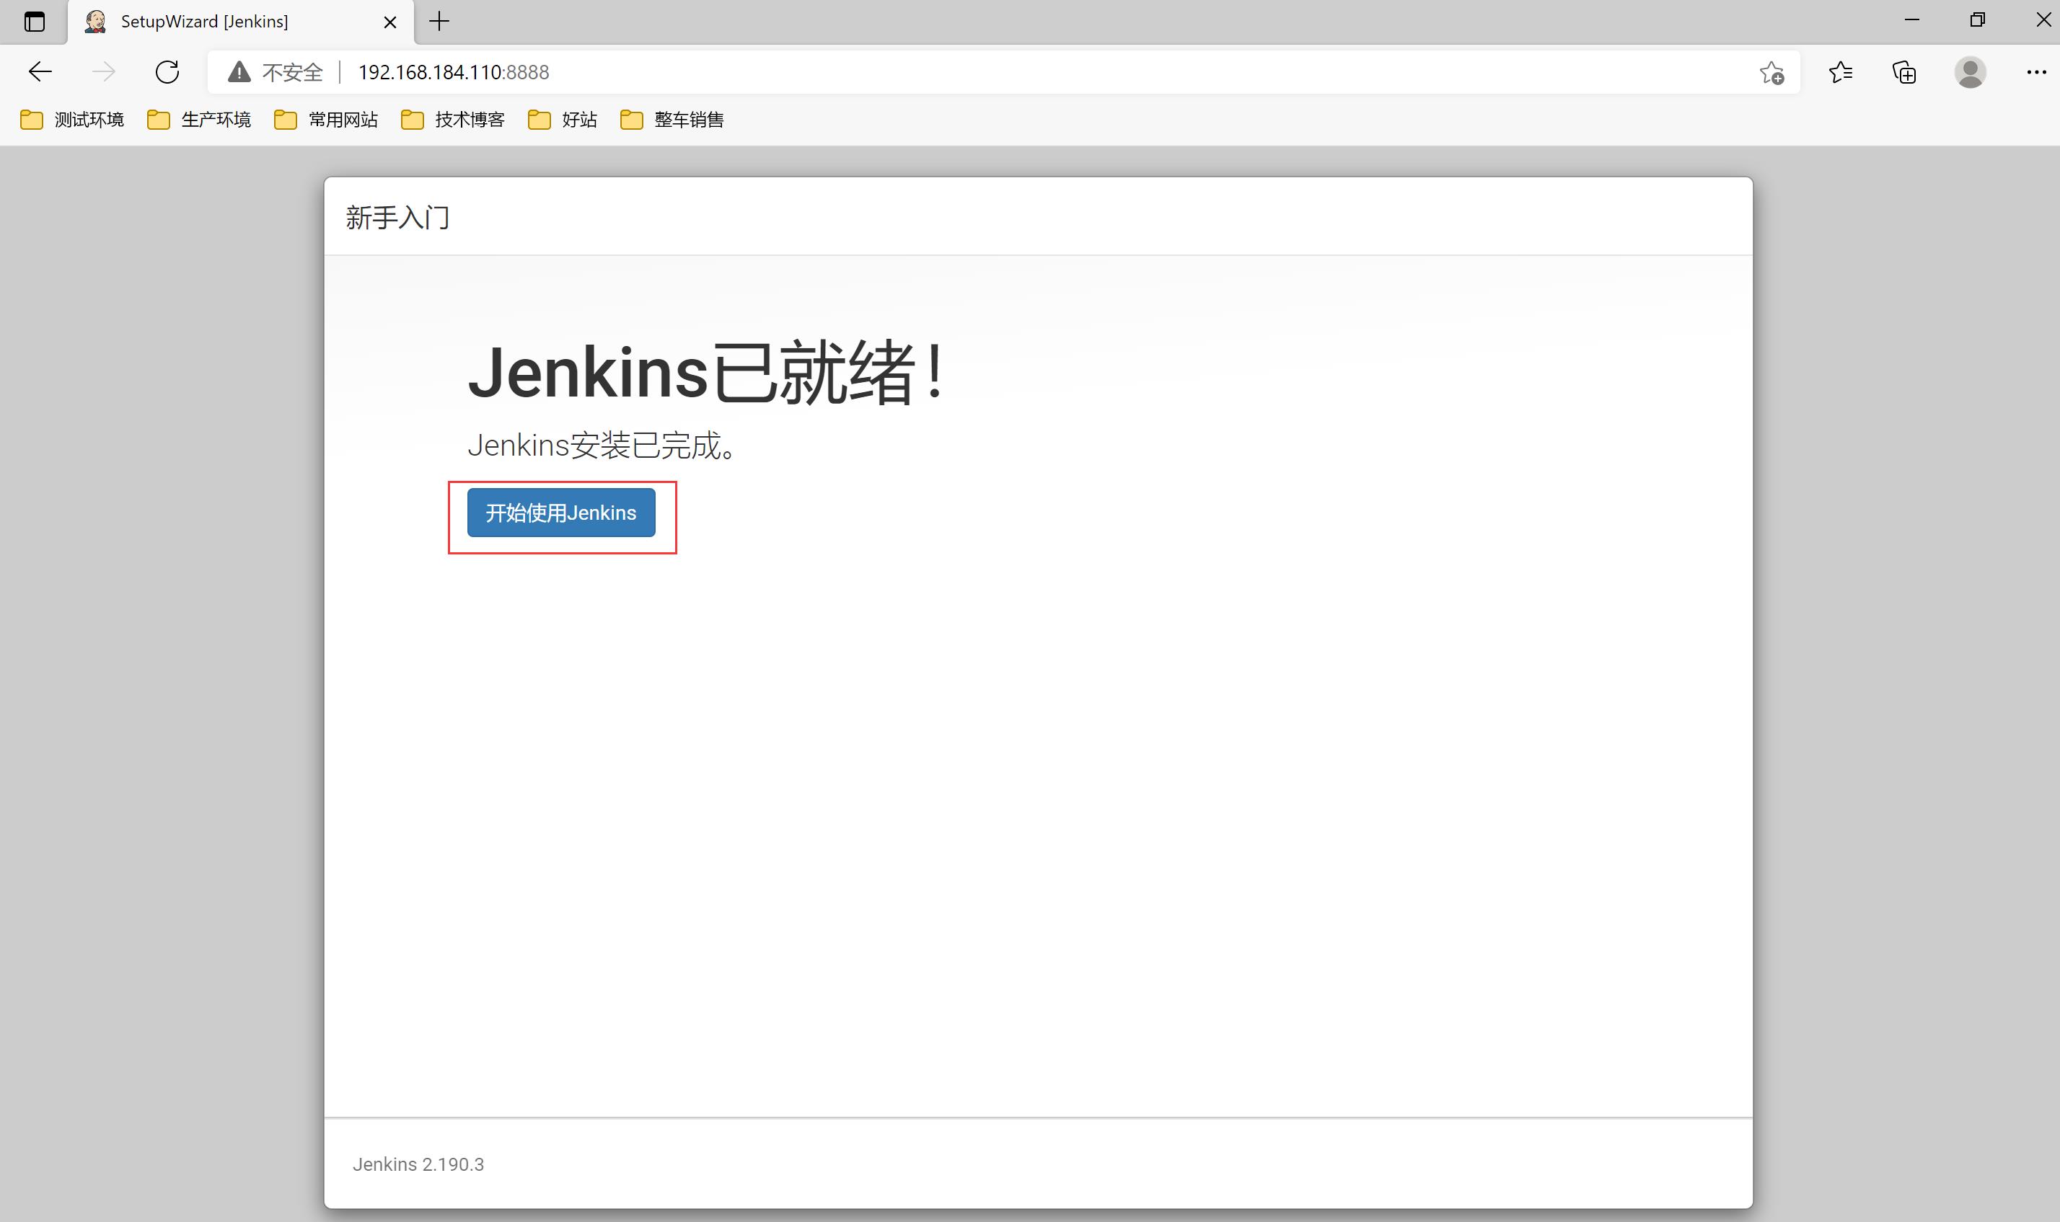Image resolution: width=2060 pixels, height=1222 pixels.
Task: Restore down the browser window
Action: (x=1978, y=19)
